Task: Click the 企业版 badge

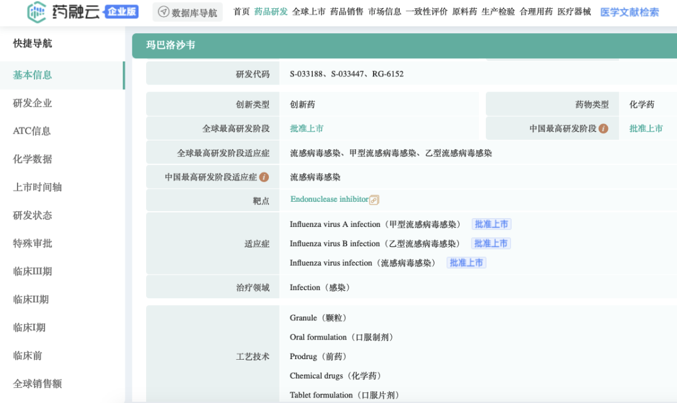Action: pyautogui.click(x=122, y=11)
